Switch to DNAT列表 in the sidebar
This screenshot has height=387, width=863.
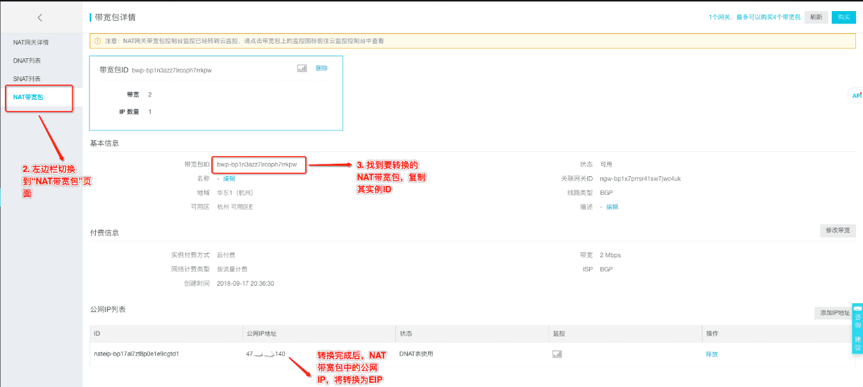pos(27,60)
